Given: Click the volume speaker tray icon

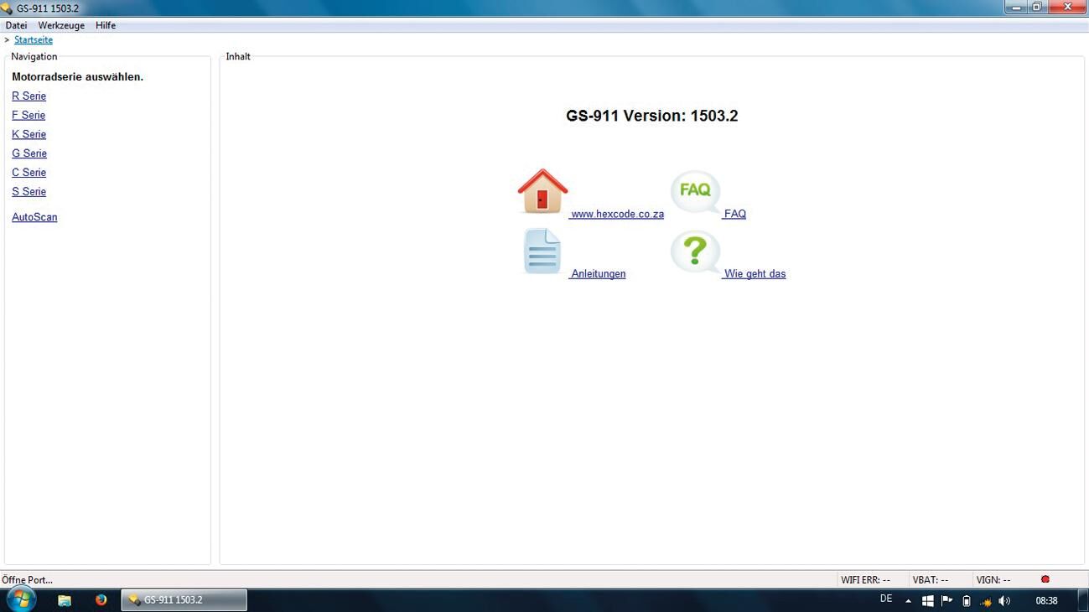Looking at the screenshot, I should pyautogui.click(x=1004, y=601).
